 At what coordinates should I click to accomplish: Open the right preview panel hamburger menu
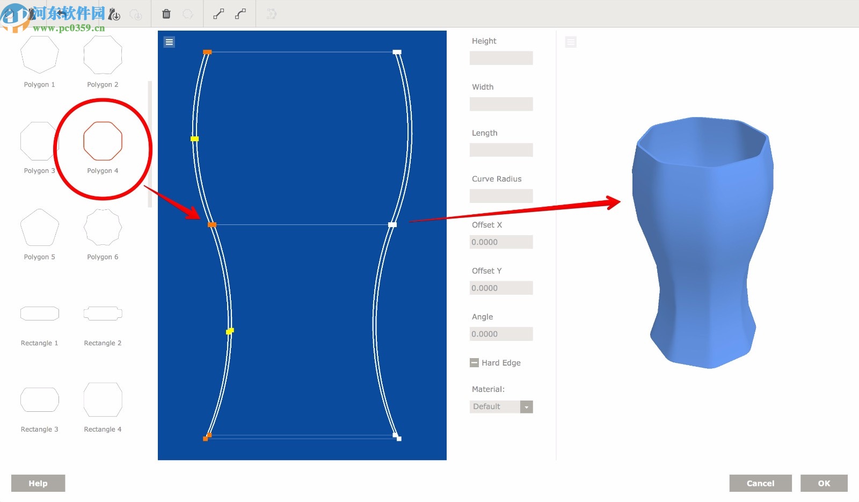pyautogui.click(x=571, y=41)
